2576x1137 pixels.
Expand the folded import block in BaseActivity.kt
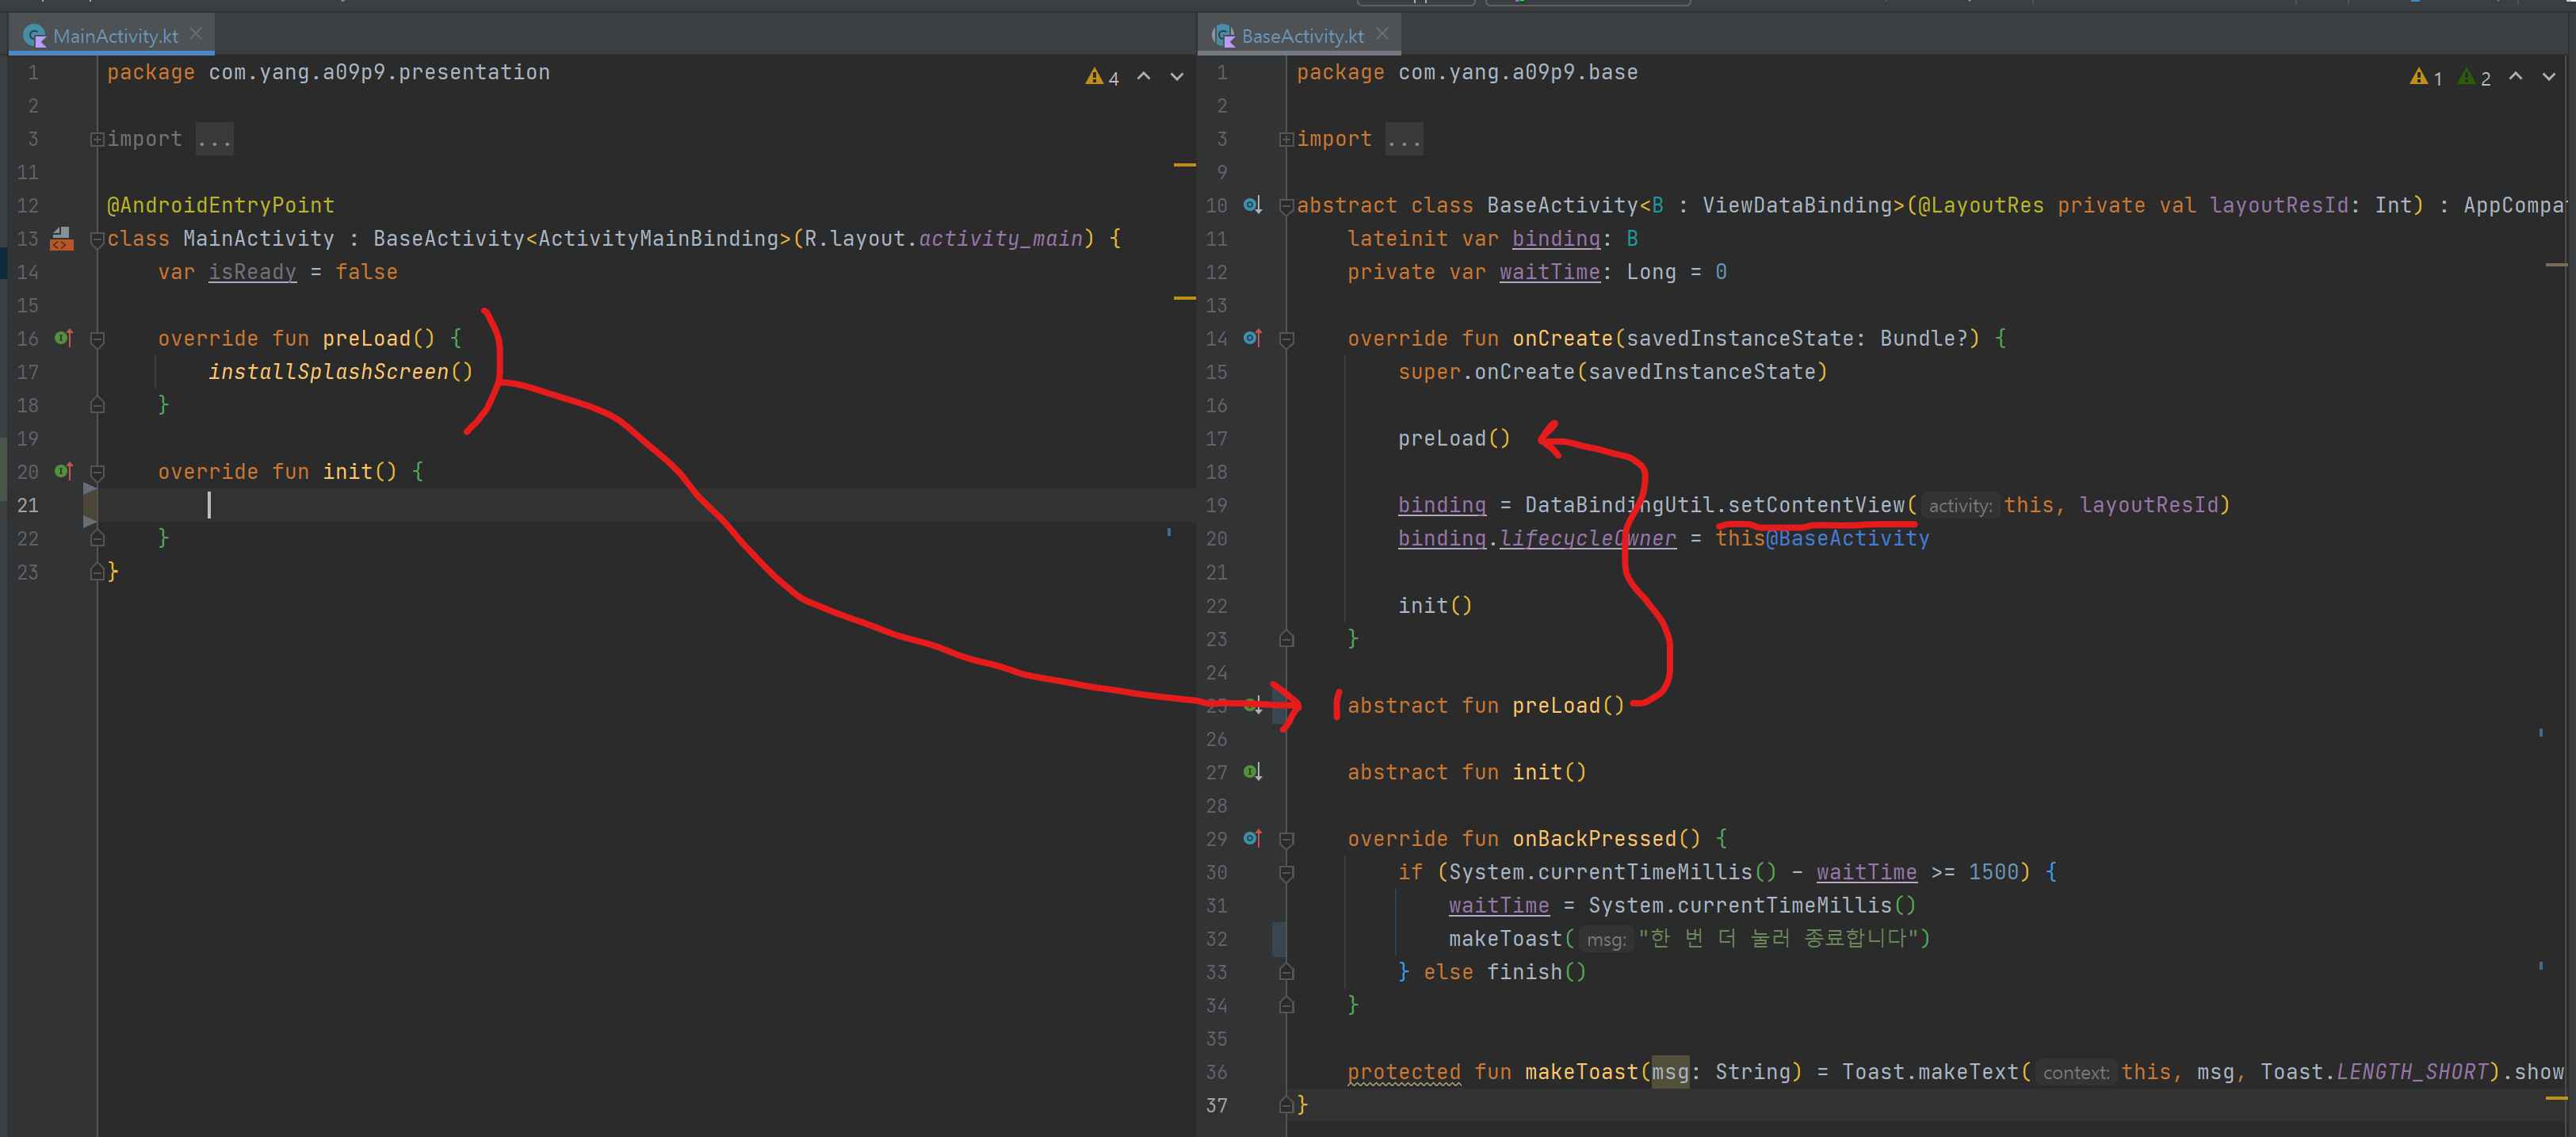(1286, 139)
